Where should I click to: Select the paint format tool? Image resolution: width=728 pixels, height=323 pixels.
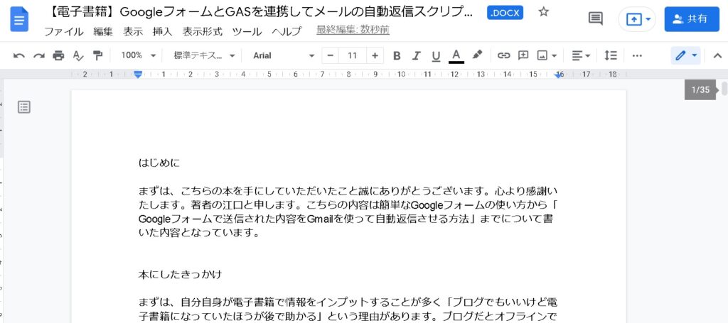tap(97, 55)
